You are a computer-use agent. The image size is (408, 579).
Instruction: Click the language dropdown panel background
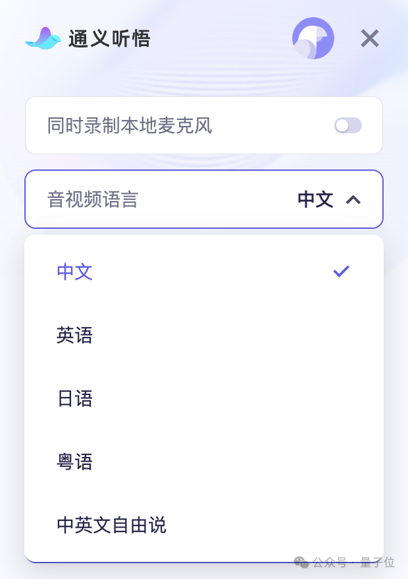coord(204,303)
